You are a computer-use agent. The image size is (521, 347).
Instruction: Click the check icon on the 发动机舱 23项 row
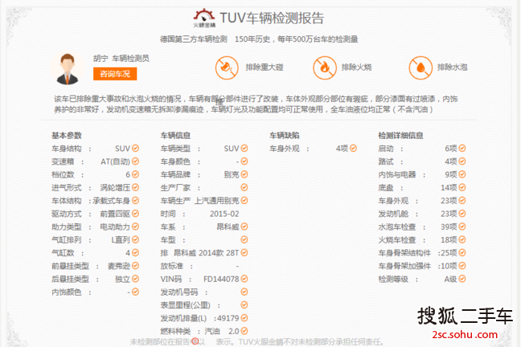click(462, 214)
